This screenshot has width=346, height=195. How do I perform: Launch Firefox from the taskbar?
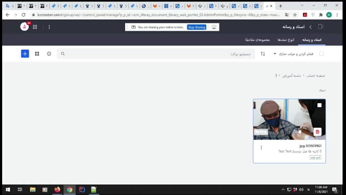coord(57,190)
